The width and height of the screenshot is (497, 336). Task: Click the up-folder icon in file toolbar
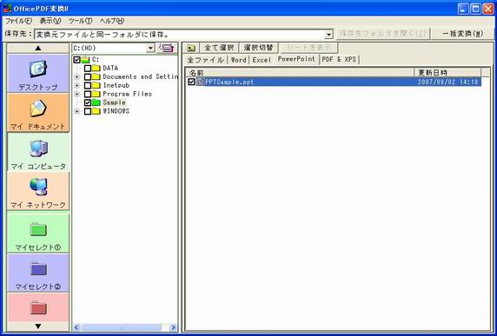click(191, 48)
